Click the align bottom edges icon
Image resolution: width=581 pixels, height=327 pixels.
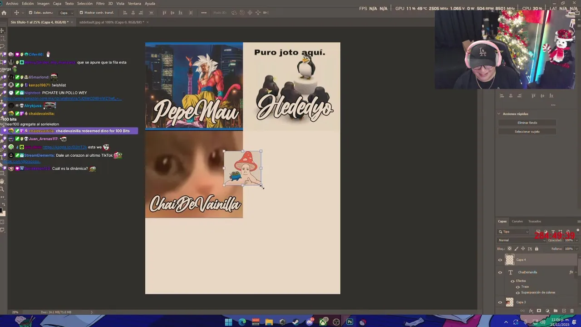[x=180, y=13]
